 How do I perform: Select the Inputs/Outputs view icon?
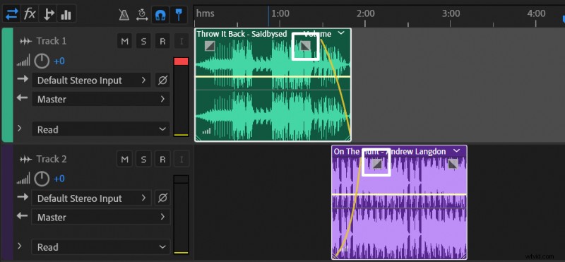(x=11, y=14)
